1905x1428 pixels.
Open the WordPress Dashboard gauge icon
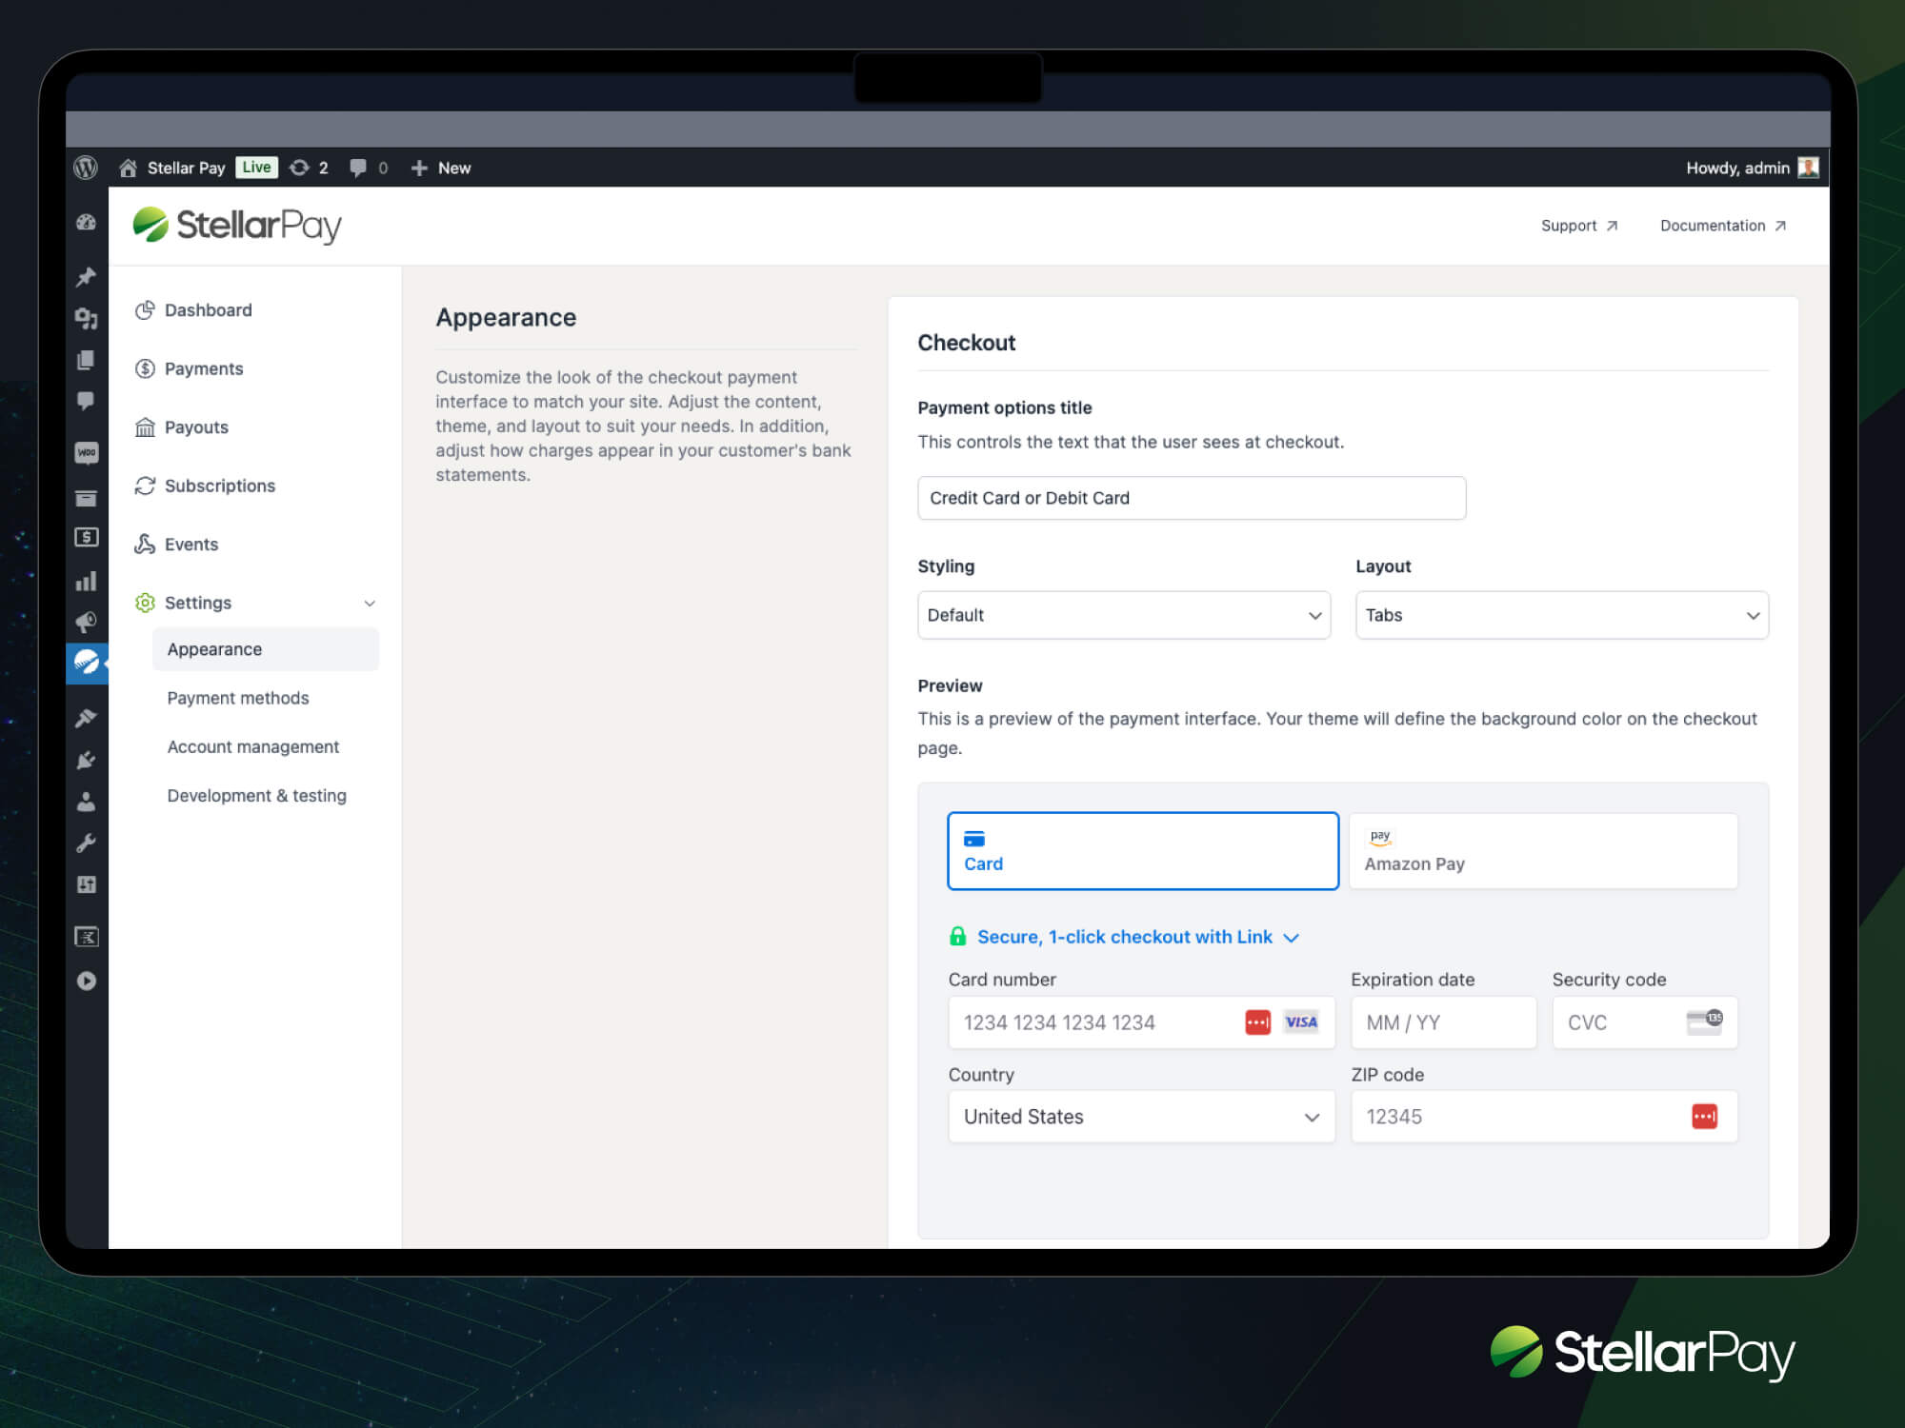(x=86, y=223)
